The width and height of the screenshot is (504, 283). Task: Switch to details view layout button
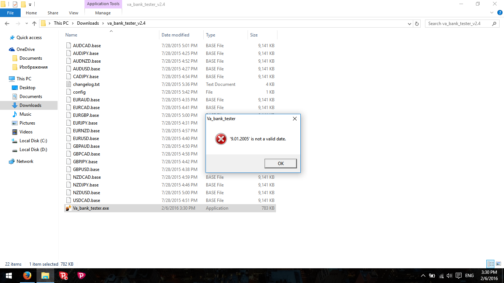(490, 264)
